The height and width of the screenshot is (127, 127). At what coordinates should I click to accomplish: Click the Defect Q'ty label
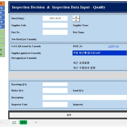pos(17,91)
